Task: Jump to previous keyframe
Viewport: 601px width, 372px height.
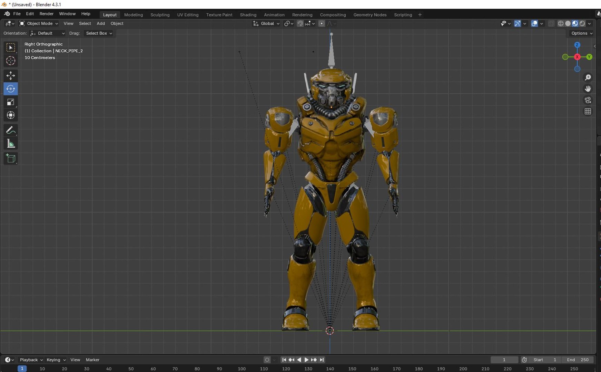Action: [292, 360]
